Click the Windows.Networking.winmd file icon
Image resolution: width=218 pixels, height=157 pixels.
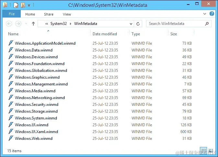11,98
